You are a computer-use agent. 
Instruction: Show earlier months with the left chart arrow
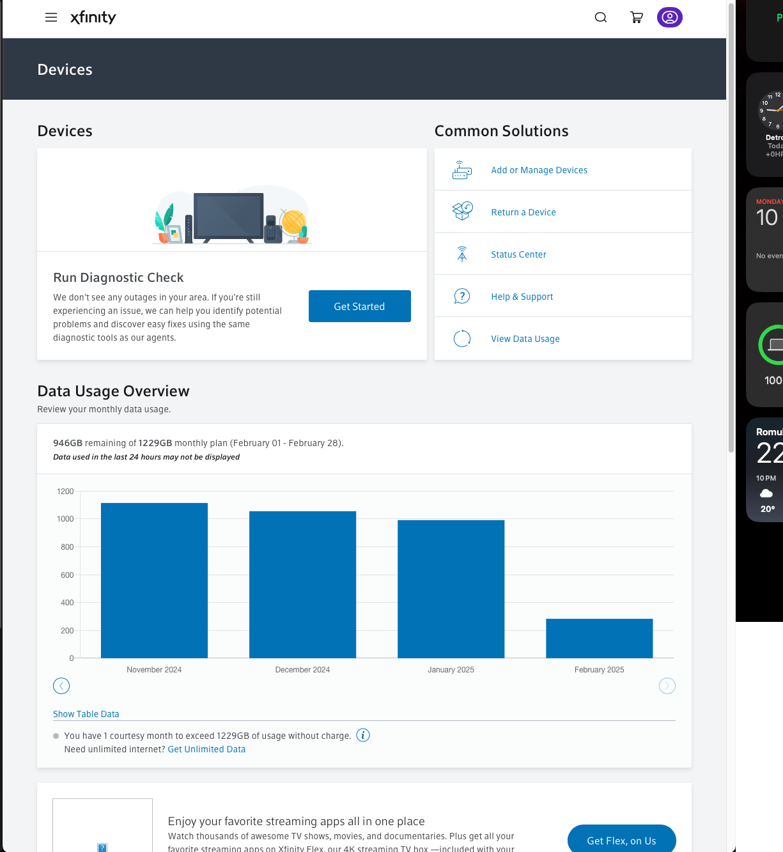(x=61, y=686)
